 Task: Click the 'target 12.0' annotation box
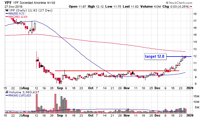155,57
